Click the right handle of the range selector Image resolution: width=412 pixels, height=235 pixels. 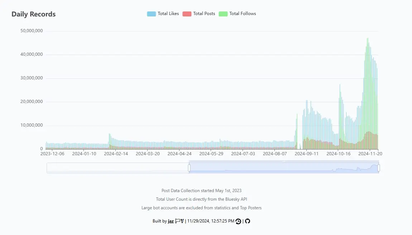pyautogui.click(x=378, y=167)
